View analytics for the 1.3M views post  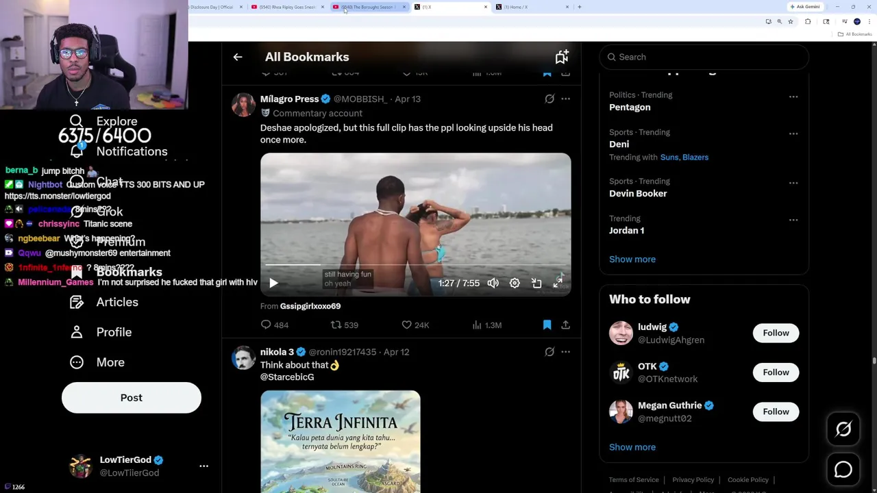pyautogui.click(x=487, y=325)
